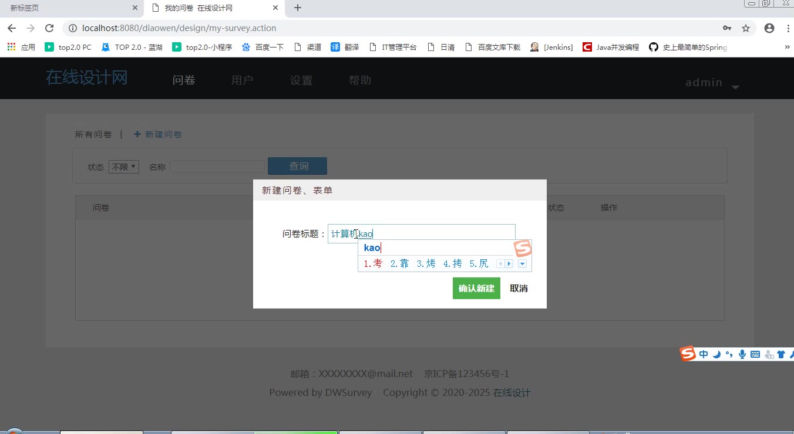Toggle Chinese/English mode on Sogou toolbar
Viewport: 794px width, 434px height.
tap(704, 354)
